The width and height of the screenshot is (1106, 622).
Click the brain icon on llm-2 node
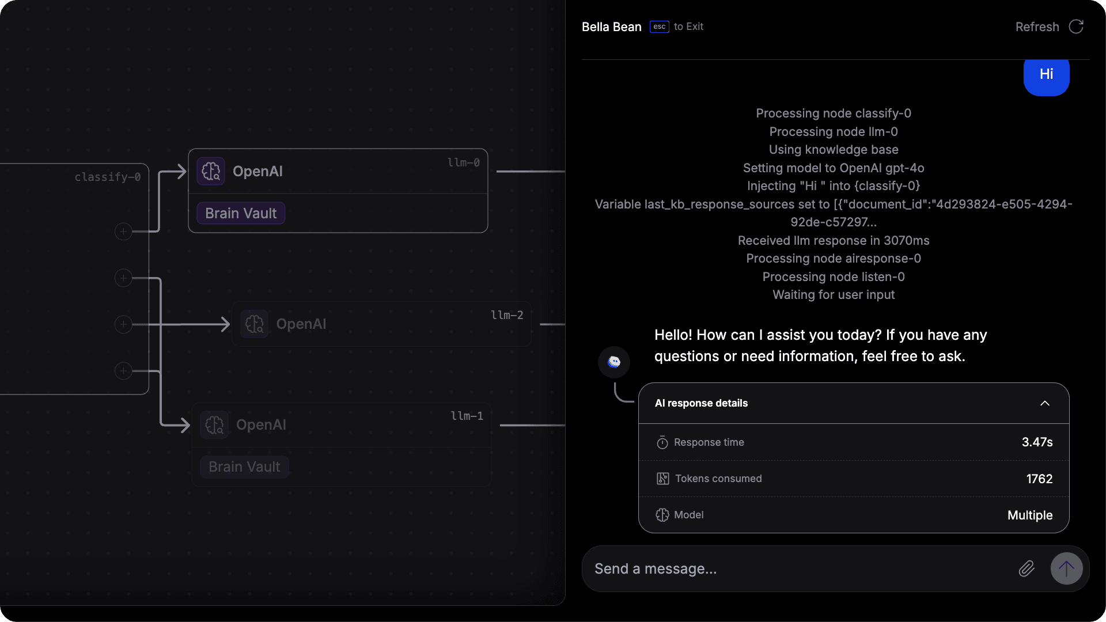click(254, 324)
